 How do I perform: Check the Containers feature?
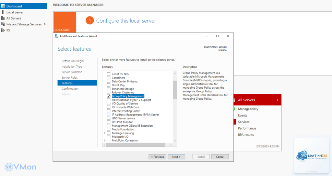pyautogui.click(x=109, y=78)
